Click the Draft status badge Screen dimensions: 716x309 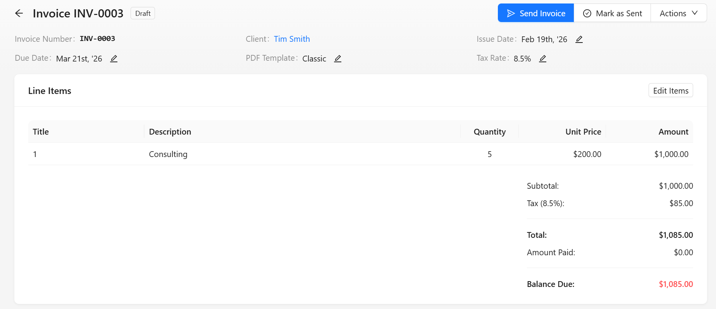143,13
